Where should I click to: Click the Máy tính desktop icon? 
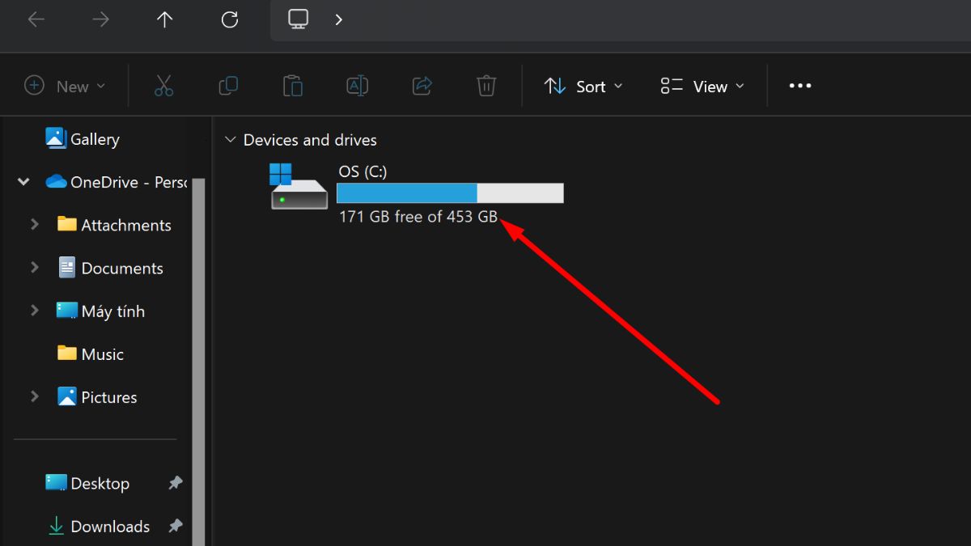(x=66, y=311)
